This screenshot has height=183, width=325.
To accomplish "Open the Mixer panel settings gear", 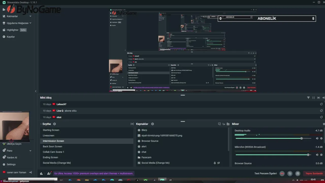I will click(x=324, y=124).
